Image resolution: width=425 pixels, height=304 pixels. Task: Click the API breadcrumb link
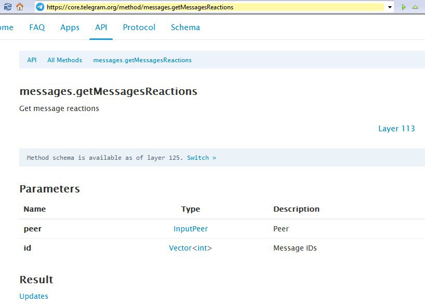tap(32, 60)
